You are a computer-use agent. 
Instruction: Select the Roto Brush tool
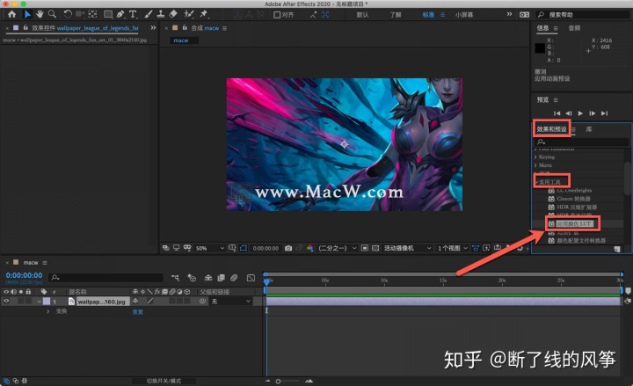[188, 15]
